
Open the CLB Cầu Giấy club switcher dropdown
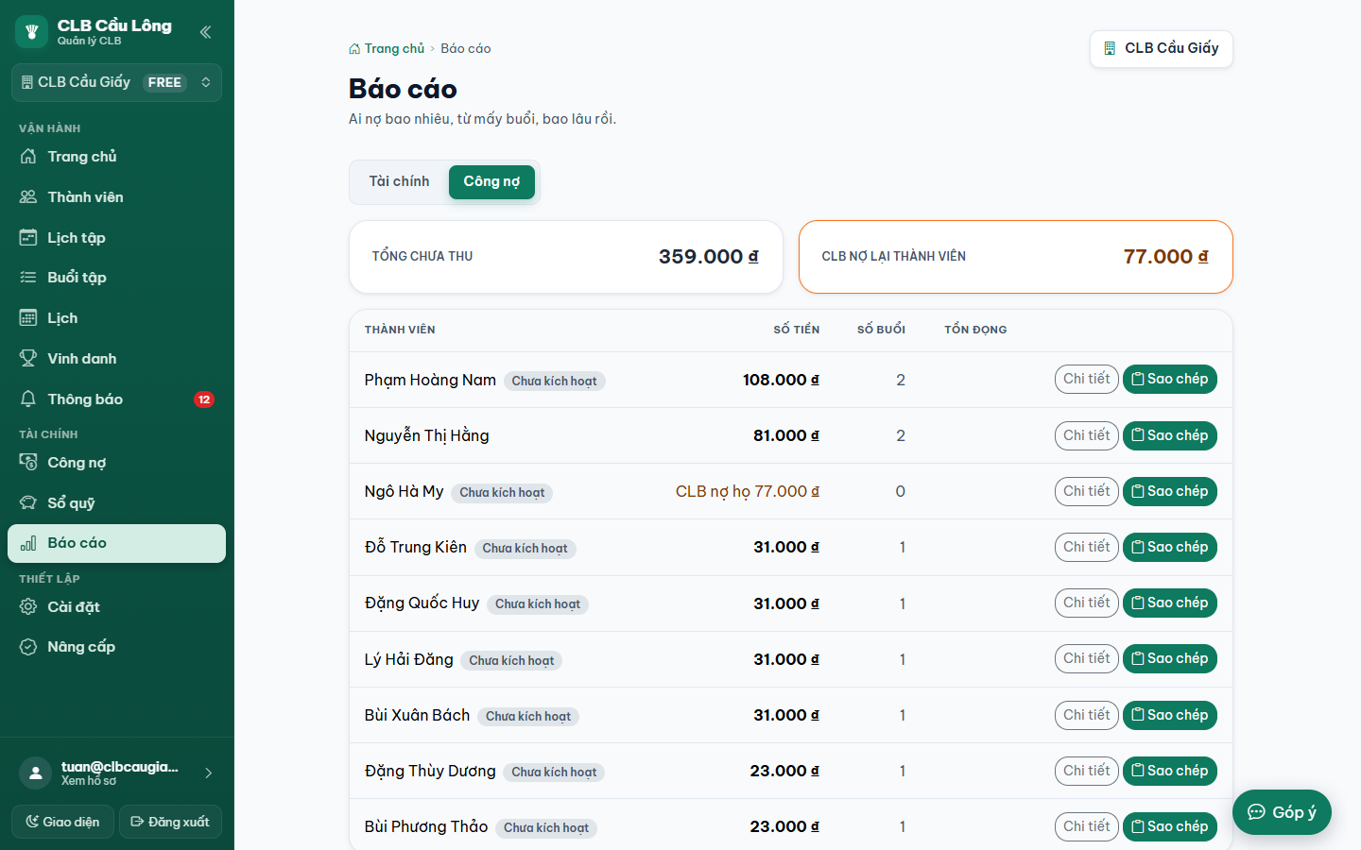click(116, 82)
